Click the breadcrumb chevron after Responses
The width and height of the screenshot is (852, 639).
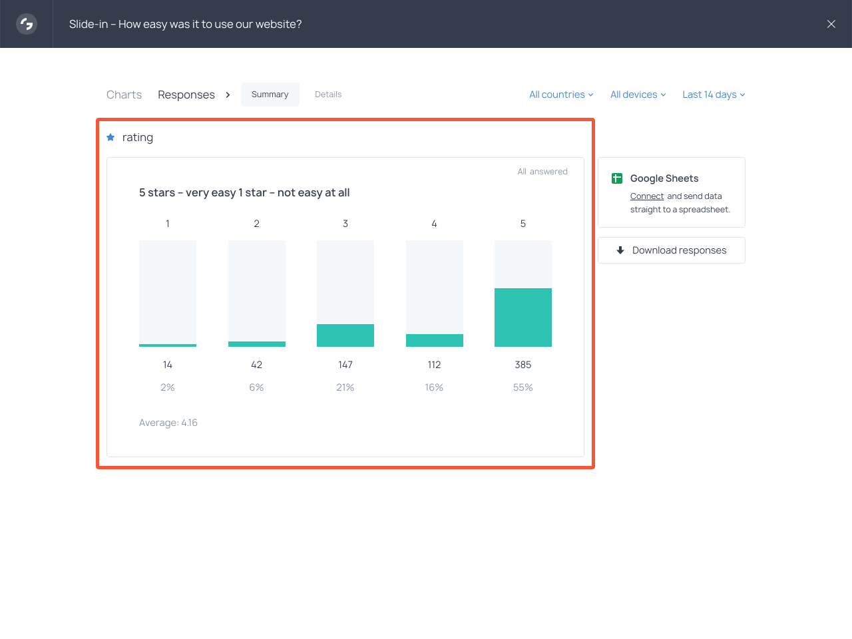tap(228, 95)
